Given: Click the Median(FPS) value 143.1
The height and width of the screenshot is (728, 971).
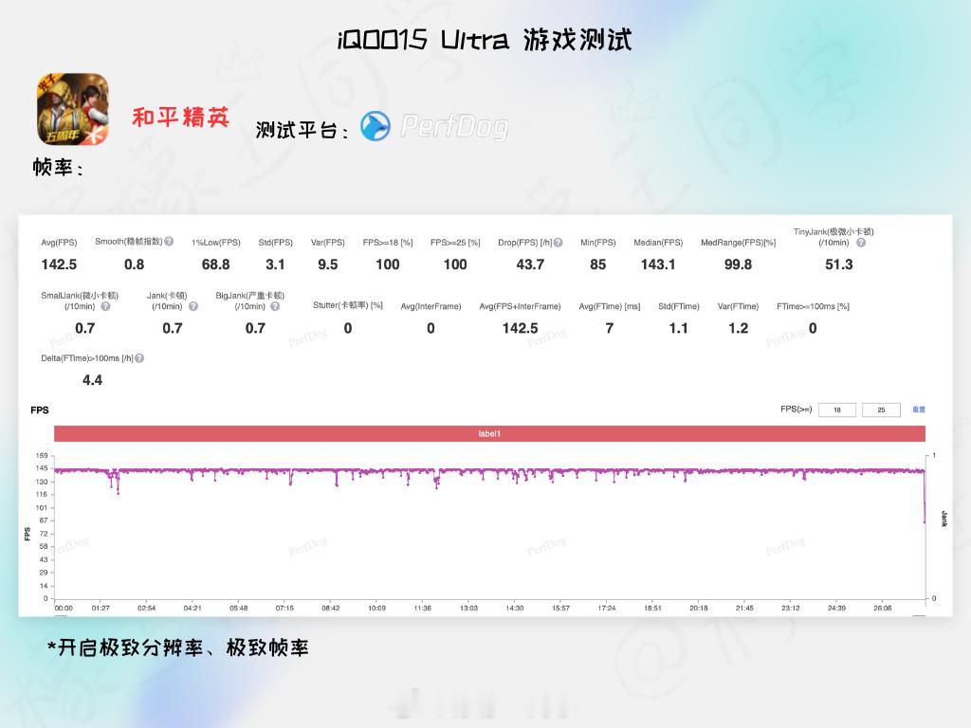Looking at the screenshot, I should 658,264.
